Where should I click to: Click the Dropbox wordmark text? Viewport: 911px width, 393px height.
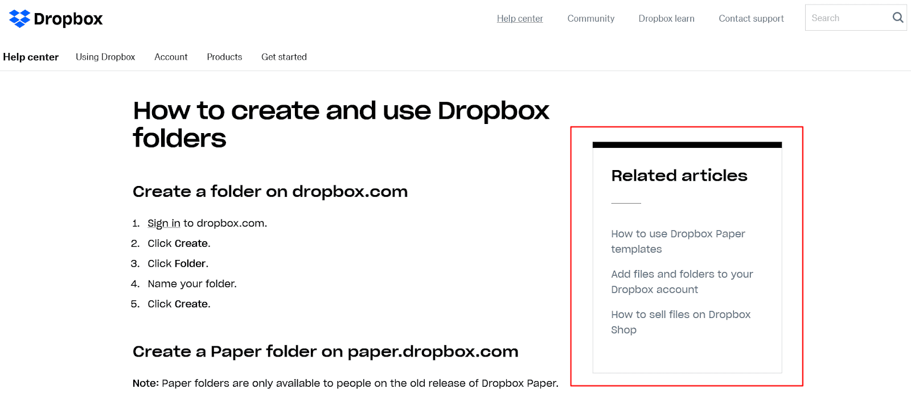coord(68,19)
